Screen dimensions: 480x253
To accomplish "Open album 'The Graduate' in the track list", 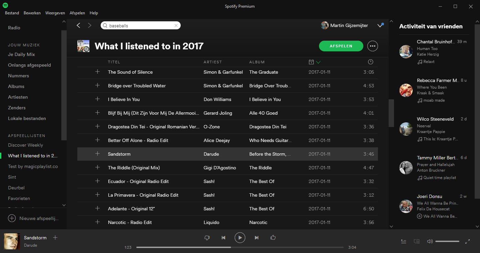I will click(x=263, y=72).
